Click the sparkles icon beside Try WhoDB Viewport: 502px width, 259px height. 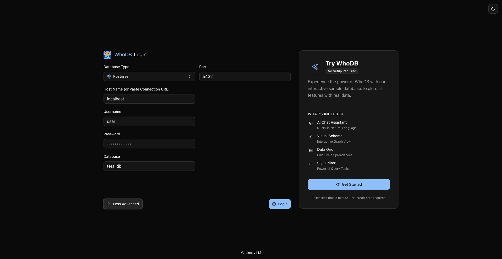tap(315, 67)
